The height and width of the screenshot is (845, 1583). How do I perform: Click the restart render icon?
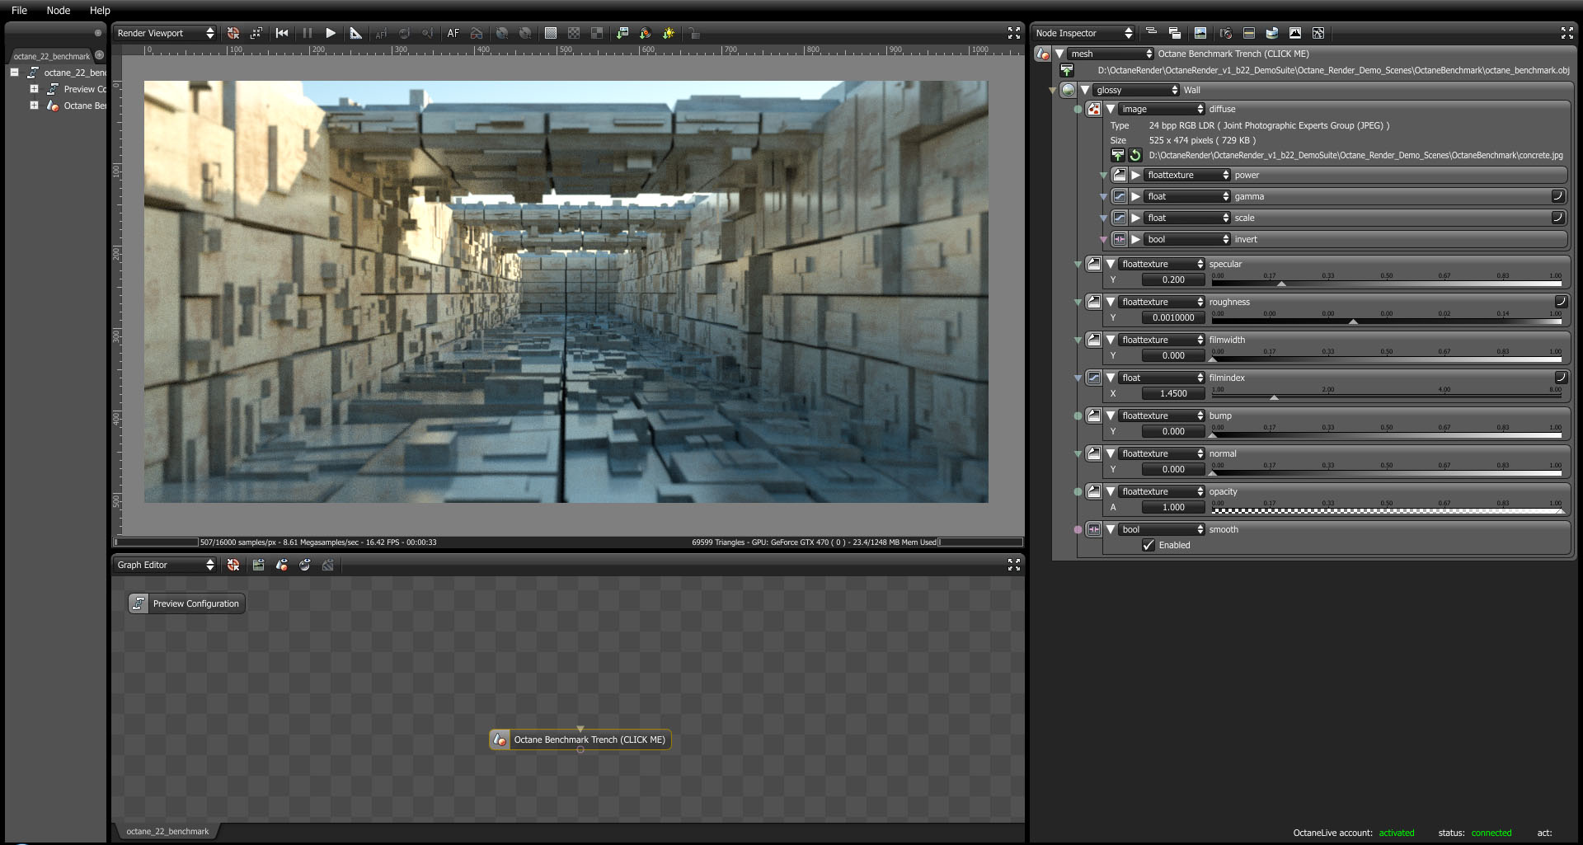[x=282, y=33]
